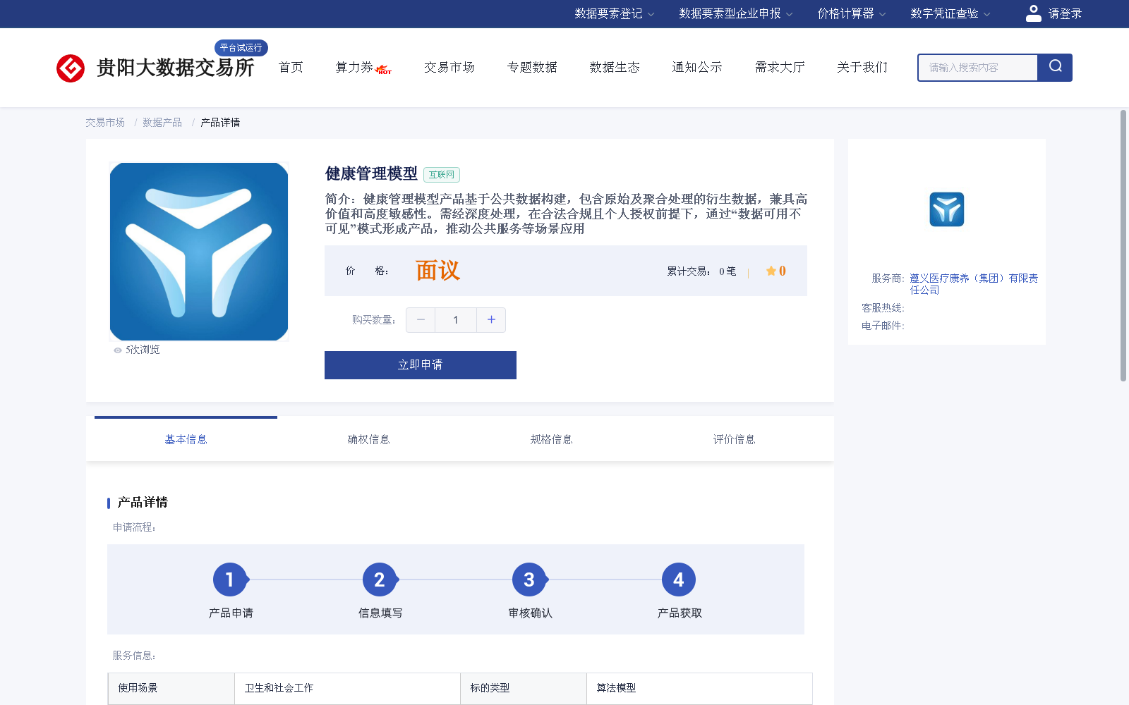This screenshot has height=705, width=1129.
Task: Switch to the 规格信息 tab
Action: [551, 439]
